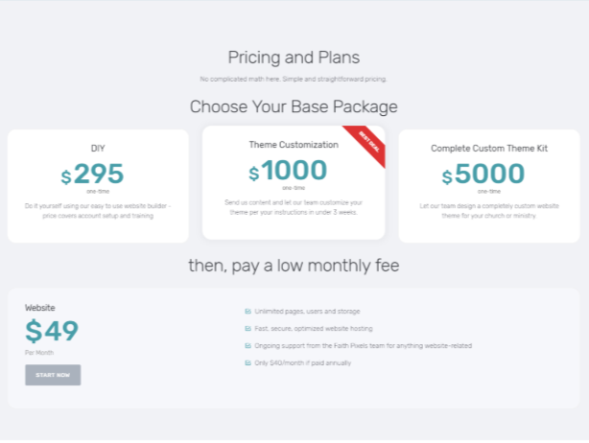Screen dimensions: 589x443
Task: Click the Pricing and Plans heading
Action: (294, 58)
